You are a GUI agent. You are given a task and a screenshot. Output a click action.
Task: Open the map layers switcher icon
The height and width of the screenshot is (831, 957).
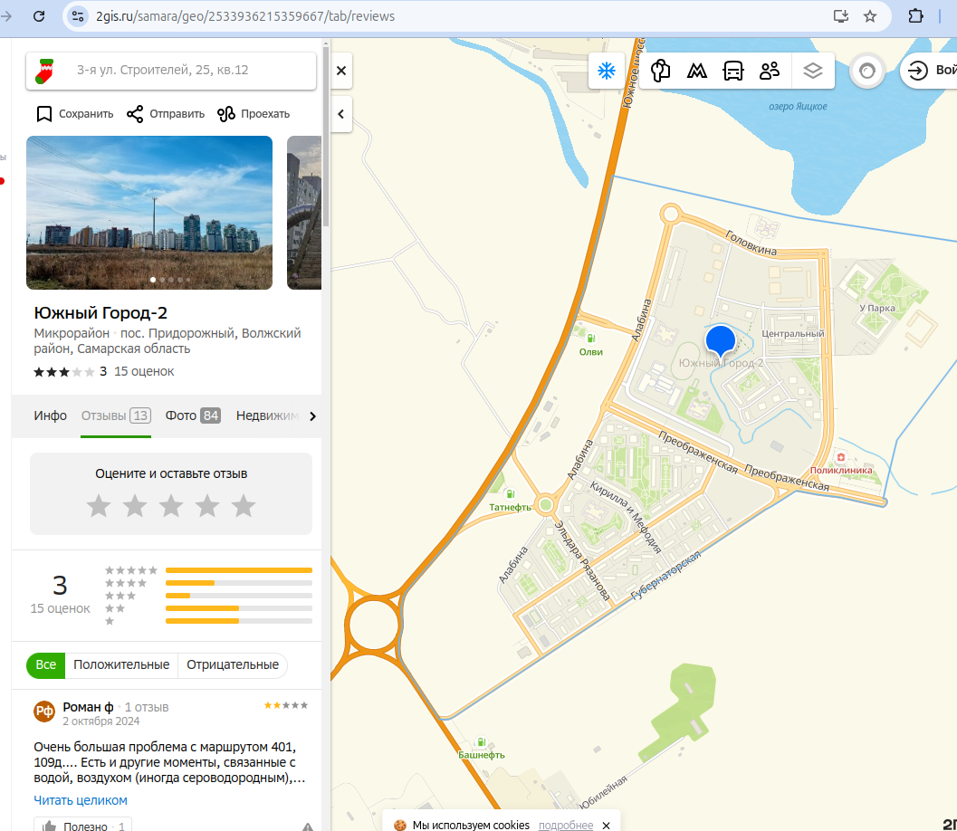812,70
